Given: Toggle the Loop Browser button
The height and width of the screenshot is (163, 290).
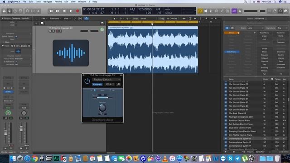Looking at the screenshot, I should pos(280,11).
